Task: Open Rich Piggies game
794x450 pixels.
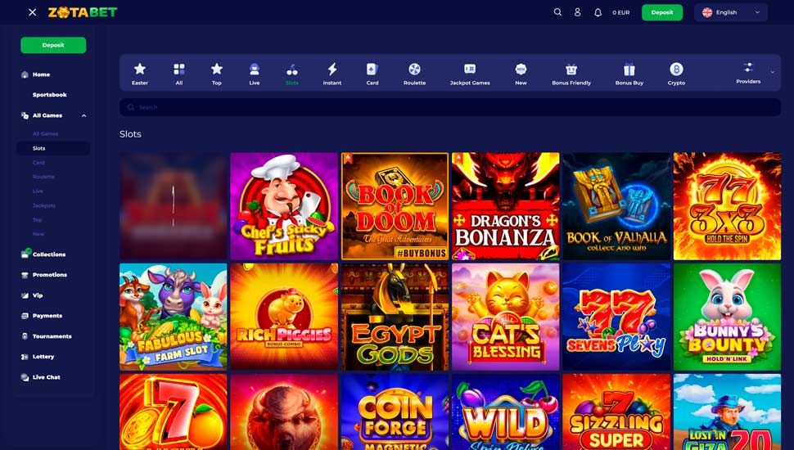Action: (283, 317)
